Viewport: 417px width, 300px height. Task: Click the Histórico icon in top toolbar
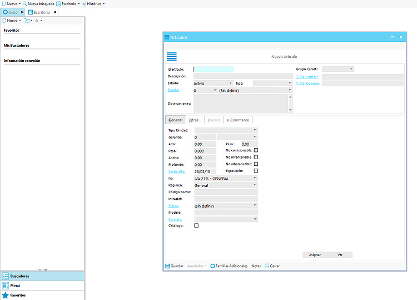(x=84, y=4)
